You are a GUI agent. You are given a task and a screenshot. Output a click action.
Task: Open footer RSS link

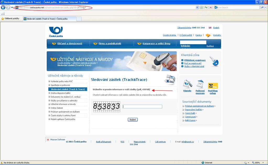click(122, 142)
